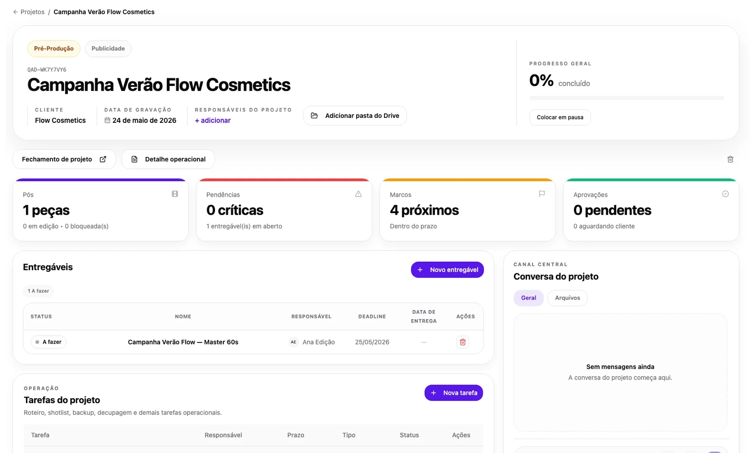Click the Nova tarefa button
This screenshot has height=453, width=756.
coord(454,393)
